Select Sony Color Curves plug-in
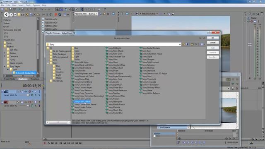The width and height of the screenshot is (265, 149). pos(82,99)
